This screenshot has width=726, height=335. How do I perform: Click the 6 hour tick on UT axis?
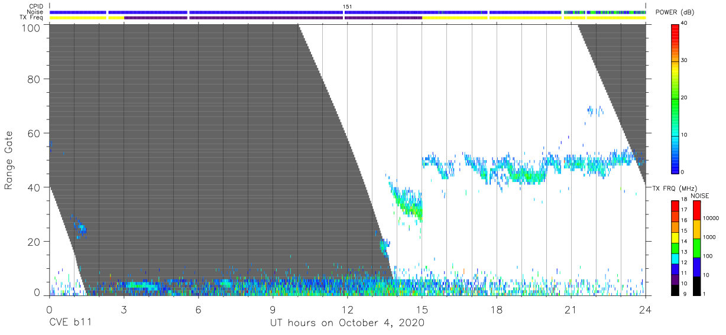(x=198, y=309)
